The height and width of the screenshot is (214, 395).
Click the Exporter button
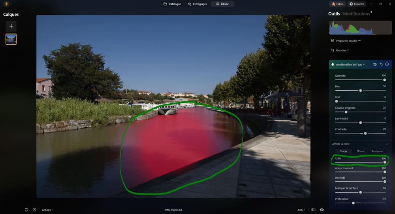pyautogui.click(x=357, y=4)
